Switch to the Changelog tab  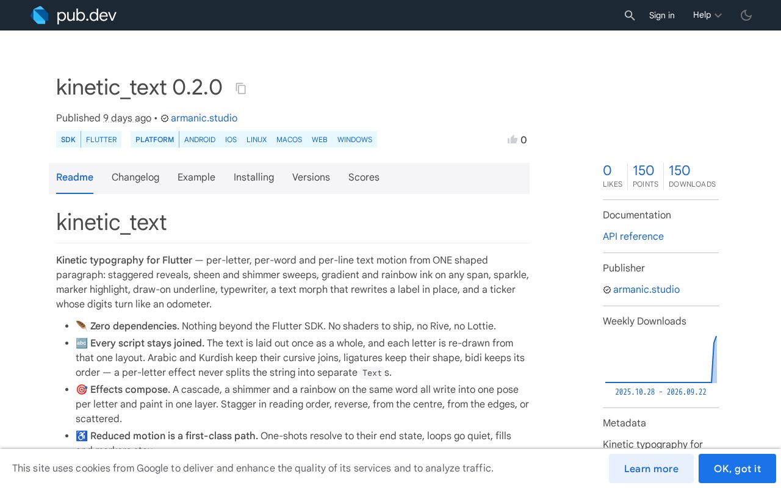coord(135,178)
